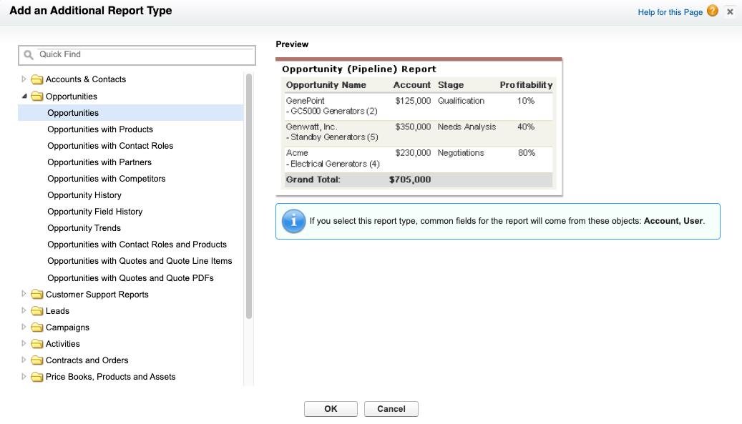Click the Accounts & Contacts folder icon
742x424 pixels.
37,79
